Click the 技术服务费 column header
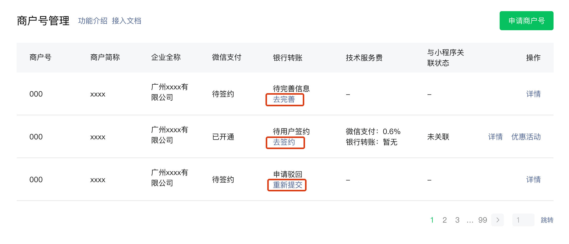The width and height of the screenshot is (569, 244). pyautogui.click(x=364, y=58)
